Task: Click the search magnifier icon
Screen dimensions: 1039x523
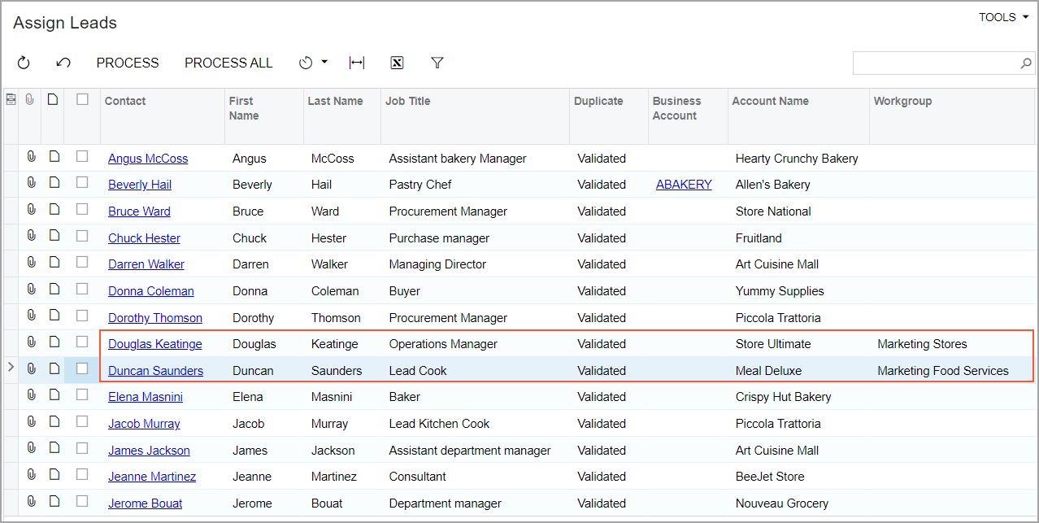Action: click(1025, 63)
